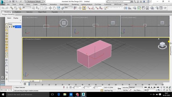The height and width of the screenshot is (97, 172).
Task: Choose Rectangular Selection Region tool
Action: [x=41, y=8]
